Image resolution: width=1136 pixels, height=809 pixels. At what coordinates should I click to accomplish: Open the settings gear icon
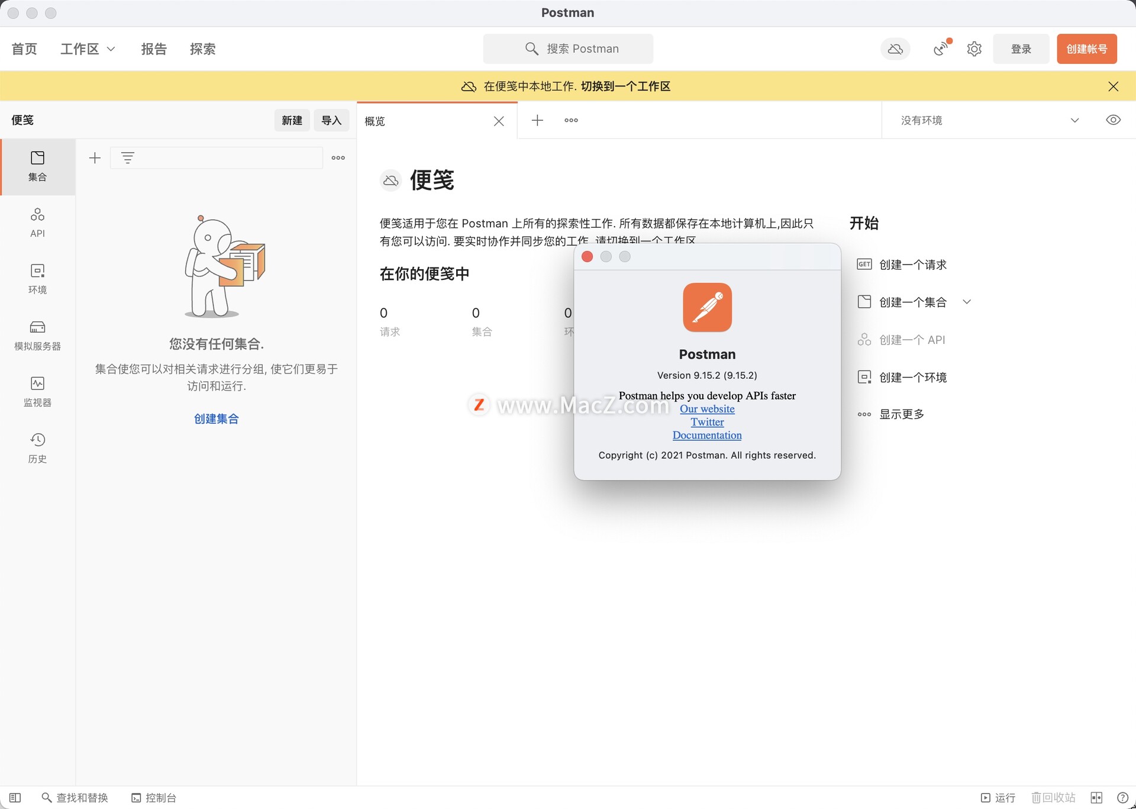click(974, 49)
